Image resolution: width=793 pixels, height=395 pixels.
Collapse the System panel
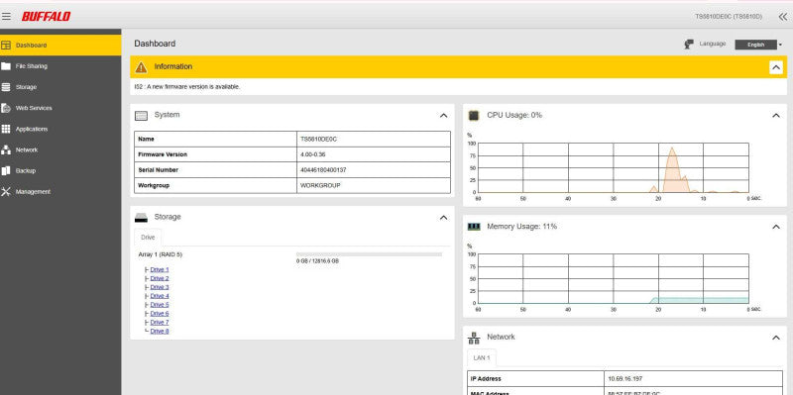click(443, 116)
